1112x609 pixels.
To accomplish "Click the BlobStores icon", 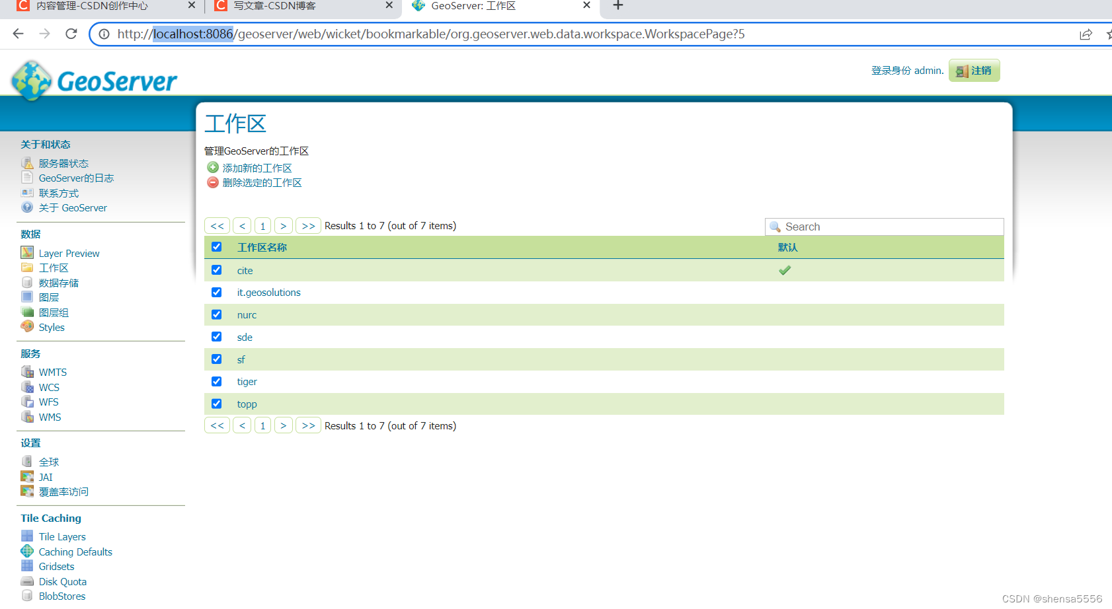I will 27,596.
